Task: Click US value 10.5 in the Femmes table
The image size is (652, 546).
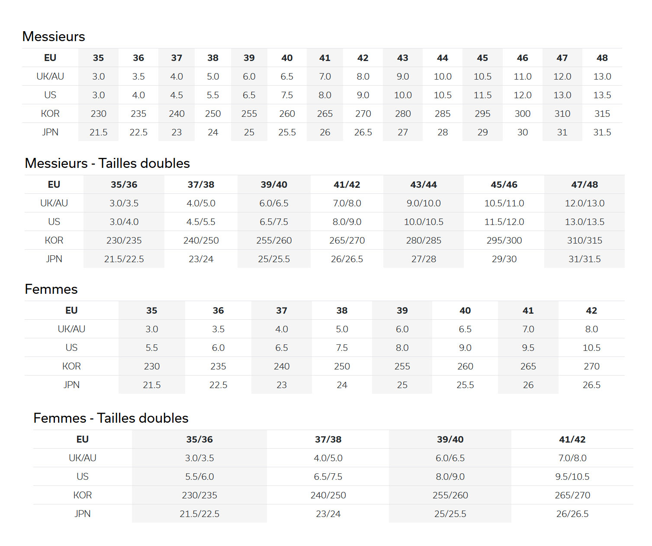Action: point(591,348)
